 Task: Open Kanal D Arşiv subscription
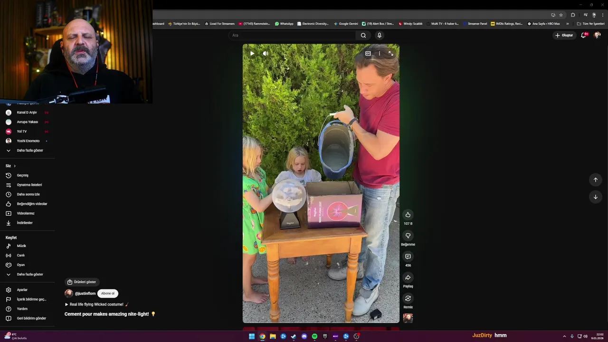27,113
